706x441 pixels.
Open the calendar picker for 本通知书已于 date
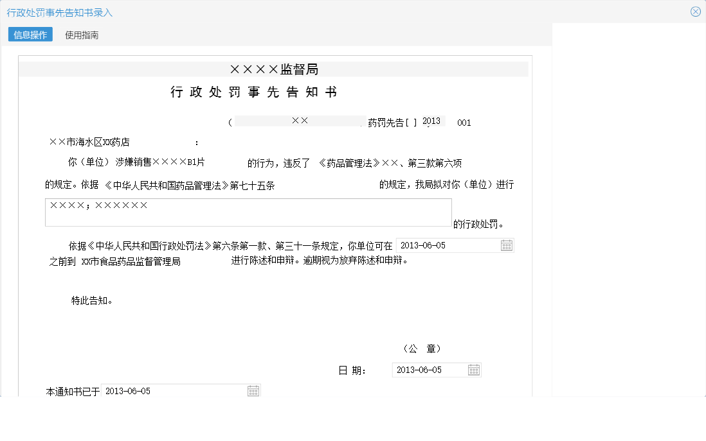click(253, 390)
